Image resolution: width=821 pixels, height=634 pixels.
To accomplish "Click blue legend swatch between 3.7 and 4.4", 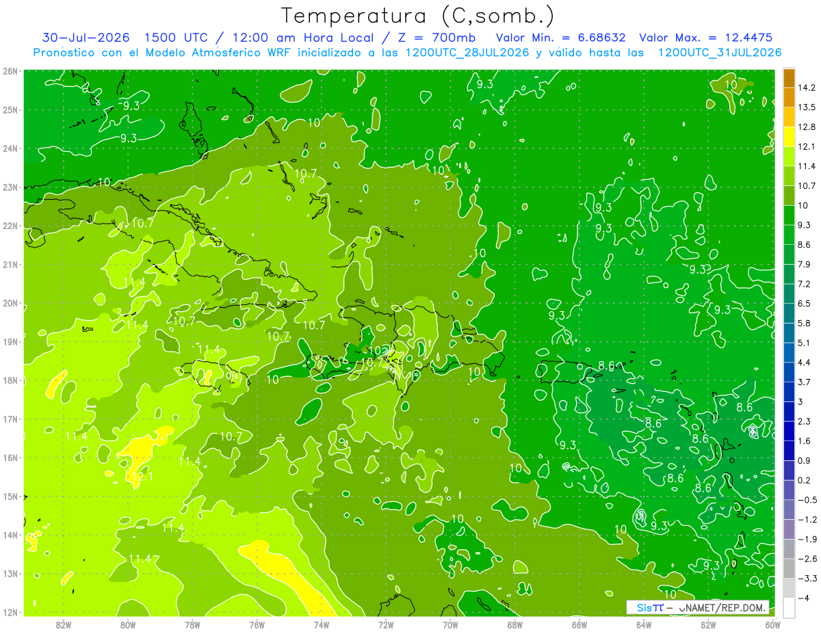I will [789, 371].
